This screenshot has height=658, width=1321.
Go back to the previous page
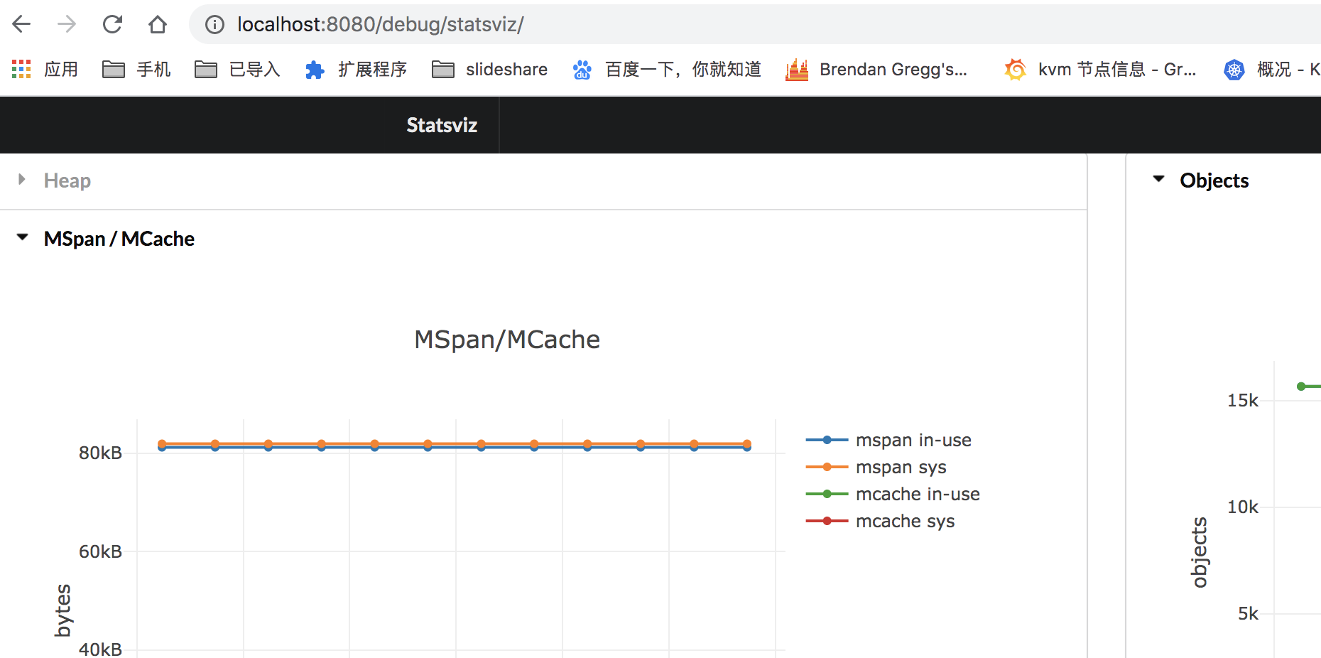tap(22, 24)
